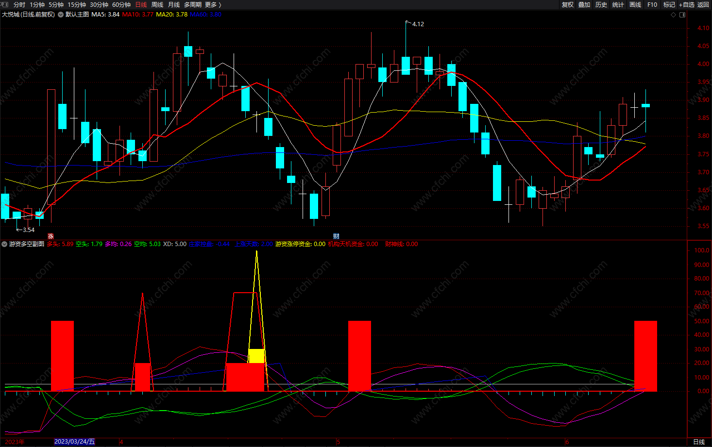Select the 1分钟 period tab
Image resolution: width=712 pixels, height=447 pixels.
[37, 4]
